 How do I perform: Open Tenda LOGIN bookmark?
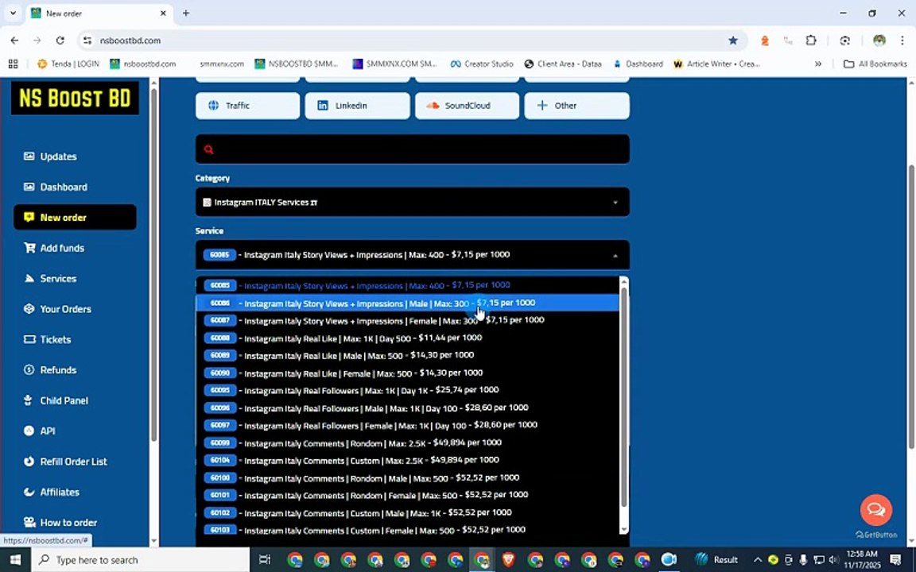(68, 64)
